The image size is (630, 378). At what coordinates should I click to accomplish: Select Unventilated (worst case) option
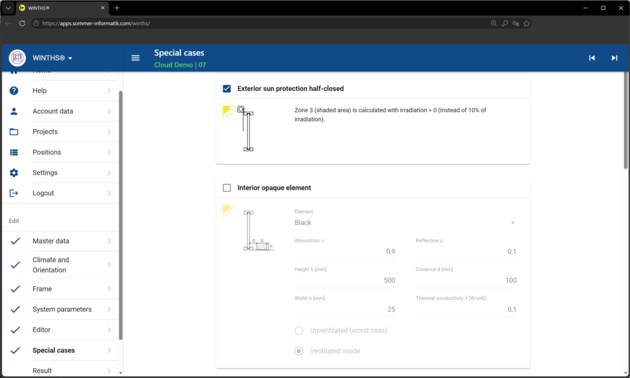click(x=299, y=331)
